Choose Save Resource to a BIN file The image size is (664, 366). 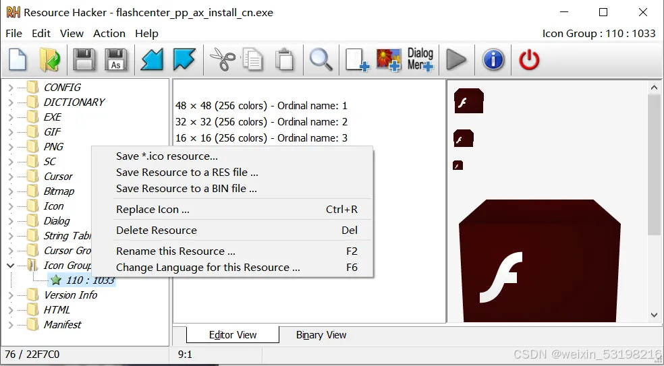232,188
